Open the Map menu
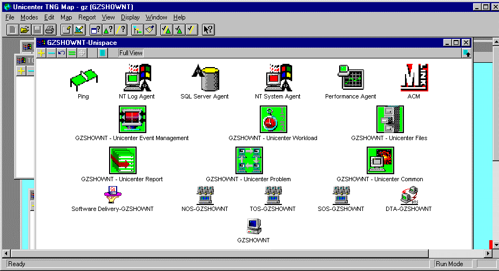 (66, 17)
